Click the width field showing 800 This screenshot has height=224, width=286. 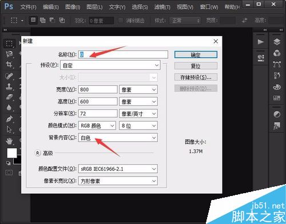tap(98, 90)
